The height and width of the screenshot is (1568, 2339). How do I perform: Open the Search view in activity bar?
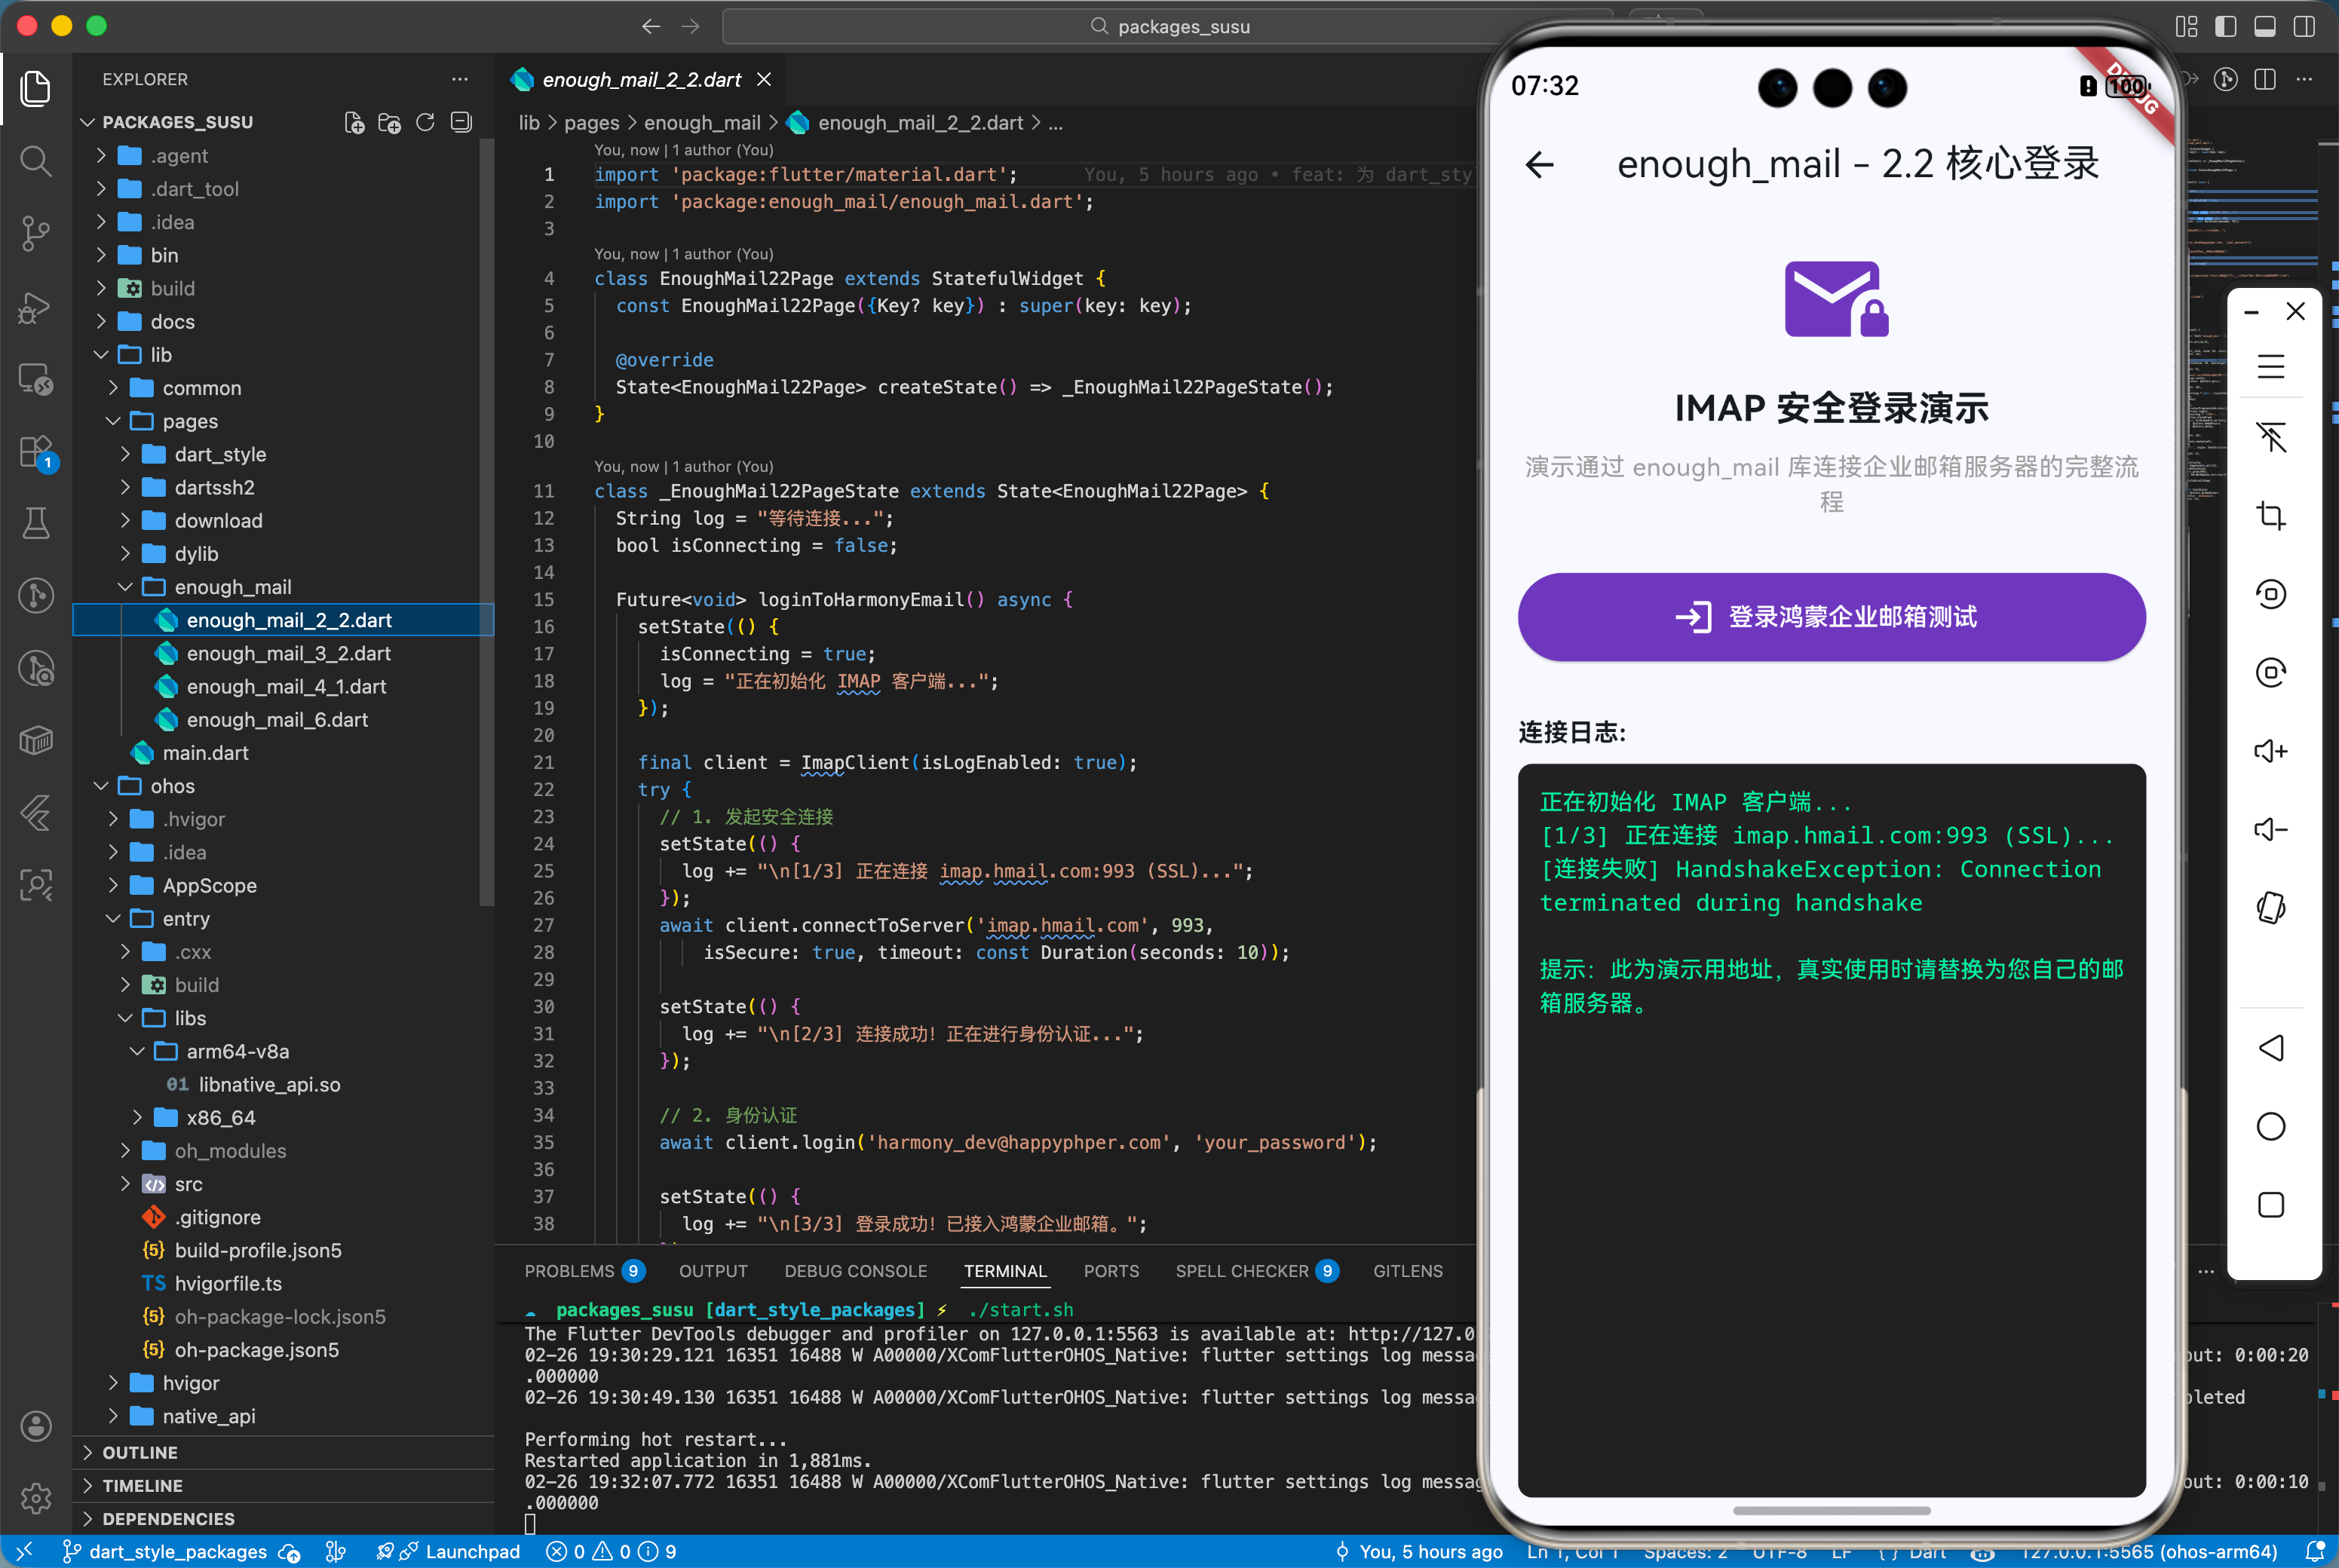(x=36, y=160)
